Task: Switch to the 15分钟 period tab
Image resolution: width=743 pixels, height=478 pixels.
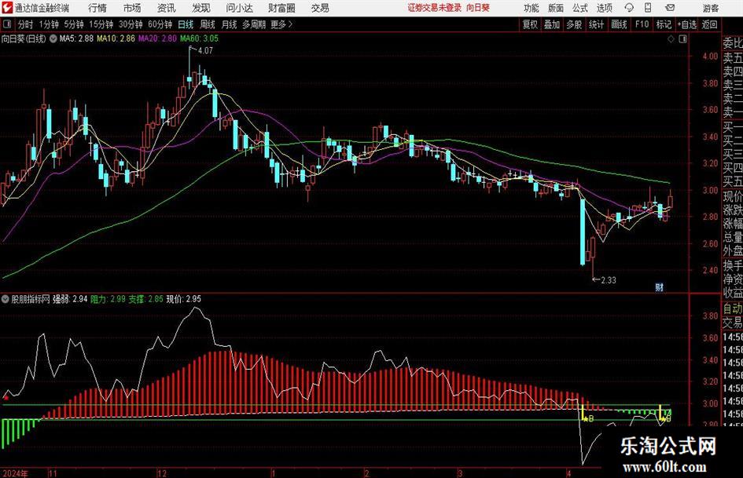Action: 101,24
